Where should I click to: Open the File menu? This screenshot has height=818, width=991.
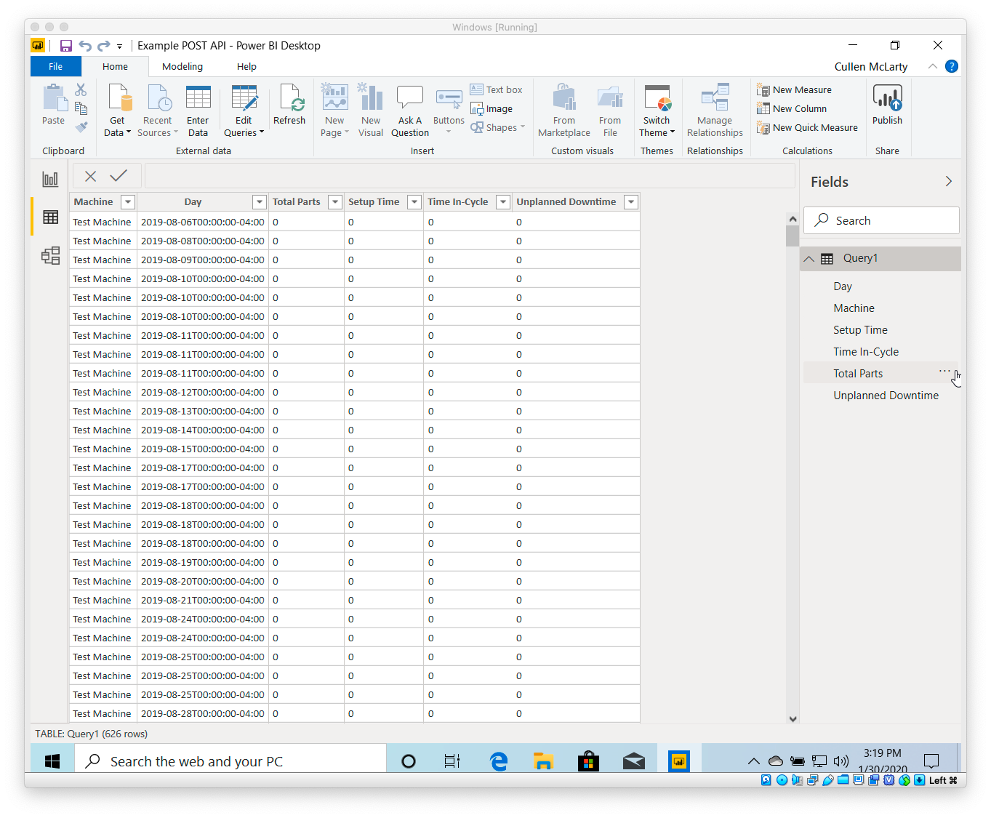[55, 66]
